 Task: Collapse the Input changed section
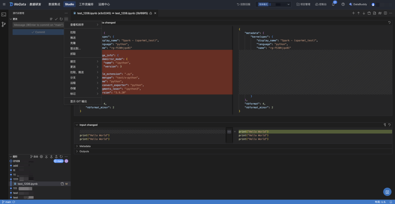pos(77,125)
